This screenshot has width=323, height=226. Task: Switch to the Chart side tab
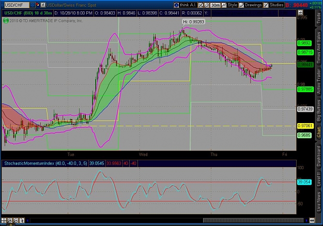point(319,132)
